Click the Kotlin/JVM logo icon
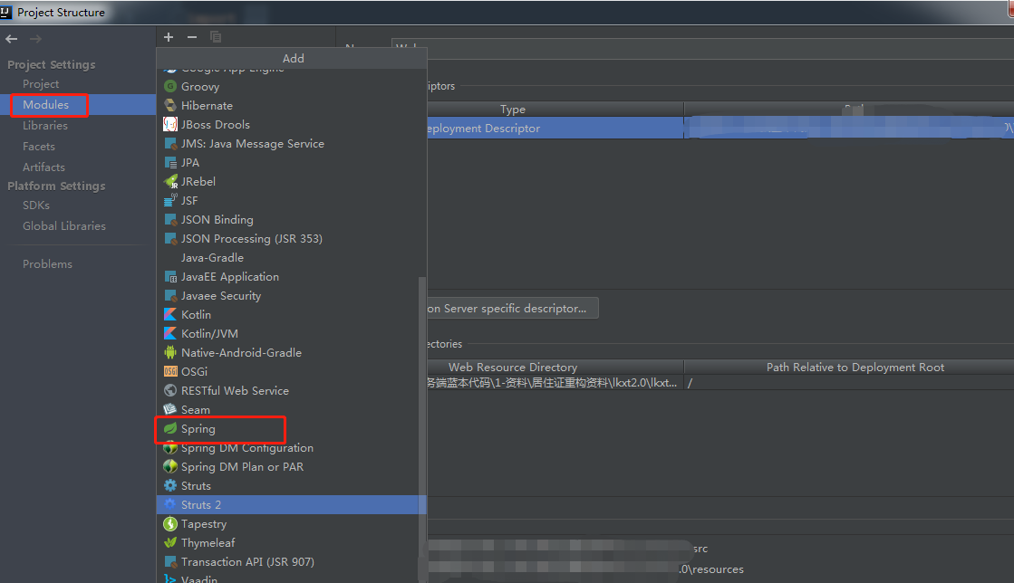 tap(170, 333)
